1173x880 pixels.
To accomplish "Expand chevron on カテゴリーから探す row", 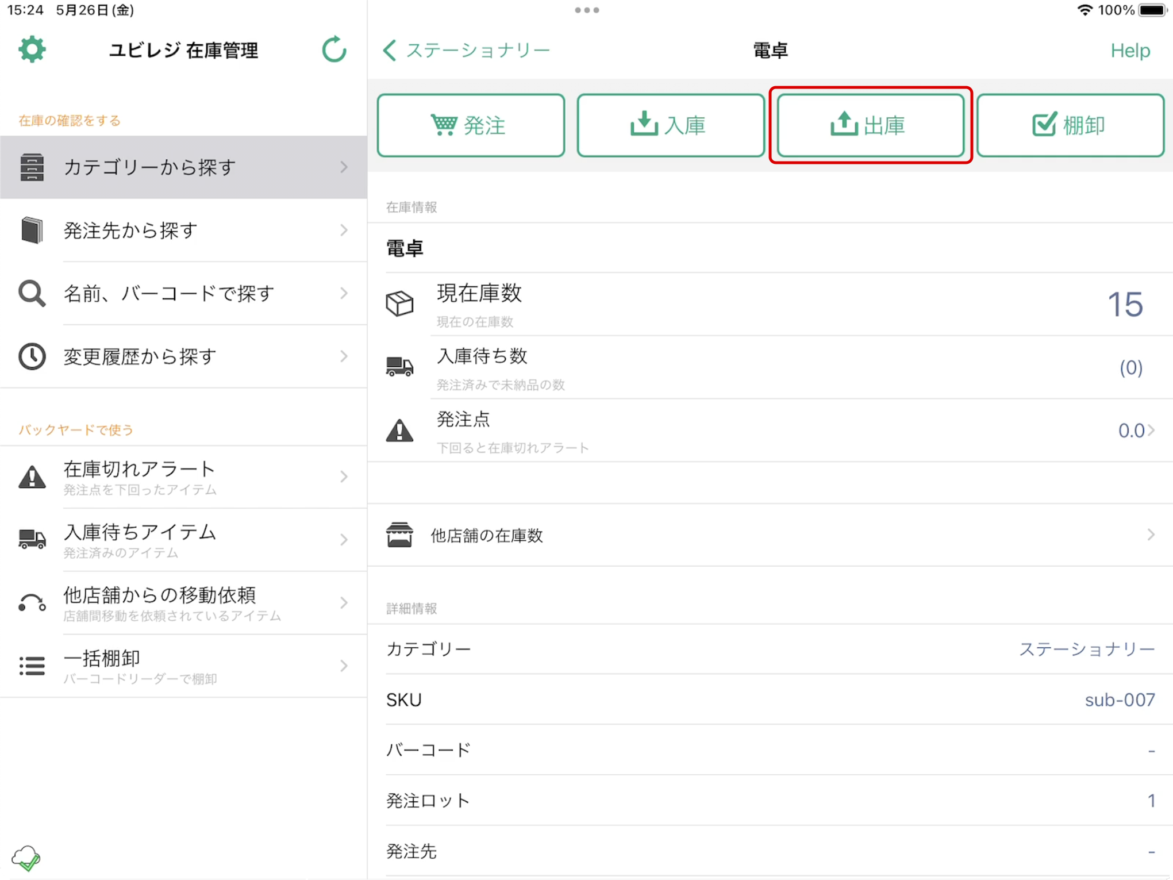I will pos(344,167).
